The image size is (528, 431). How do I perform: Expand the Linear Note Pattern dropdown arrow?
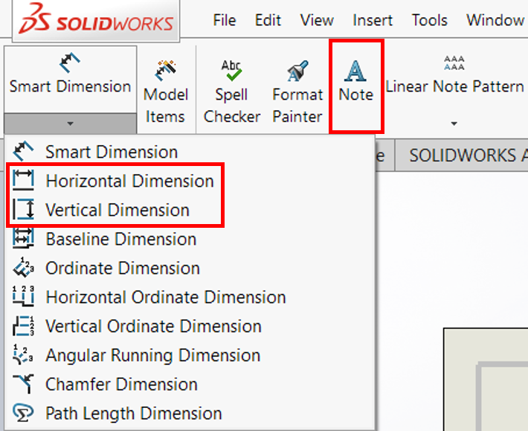(x=454, y=124)
